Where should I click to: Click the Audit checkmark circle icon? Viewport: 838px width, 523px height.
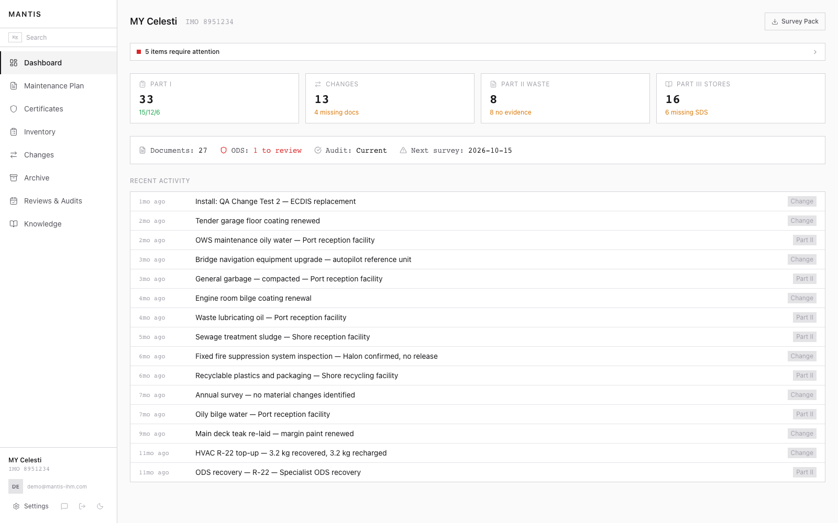318,150
